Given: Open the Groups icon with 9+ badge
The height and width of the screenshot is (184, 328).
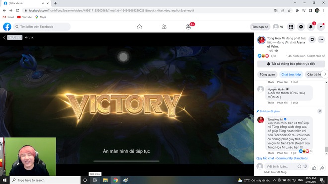Looking at the screenshot, I should pos(189,27).
